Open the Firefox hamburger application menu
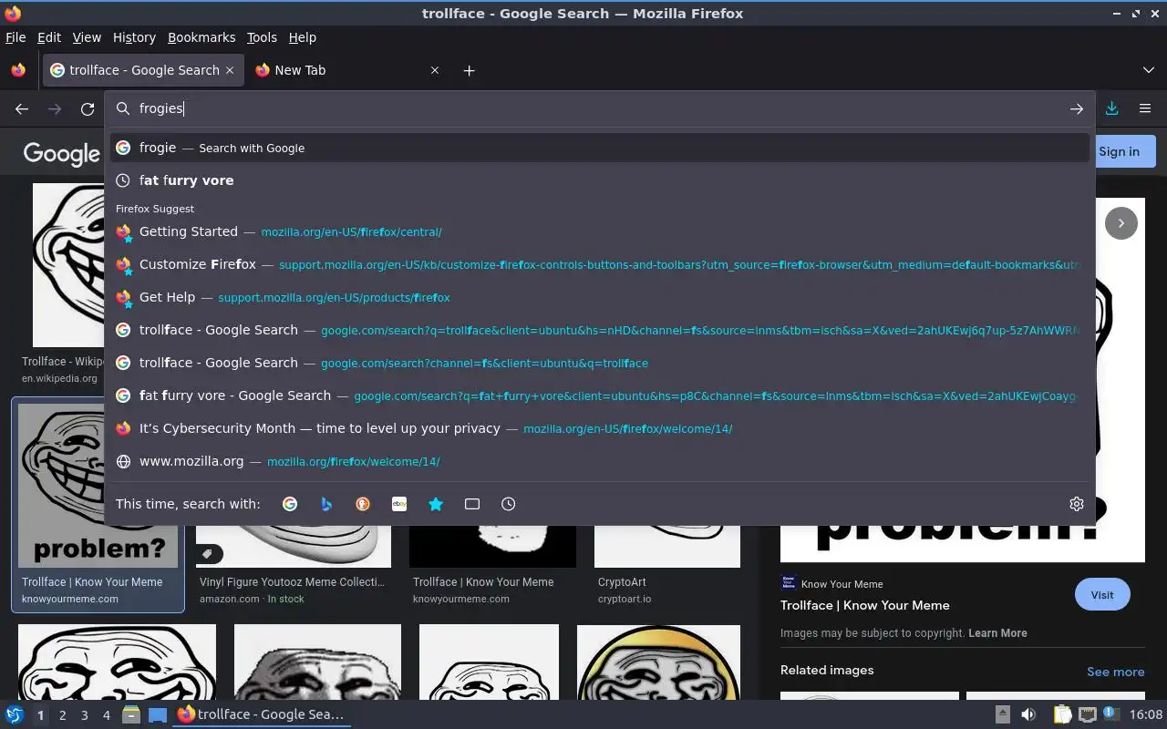The height and width of the screenshot is (729, 1167). tap(1145, 108)
